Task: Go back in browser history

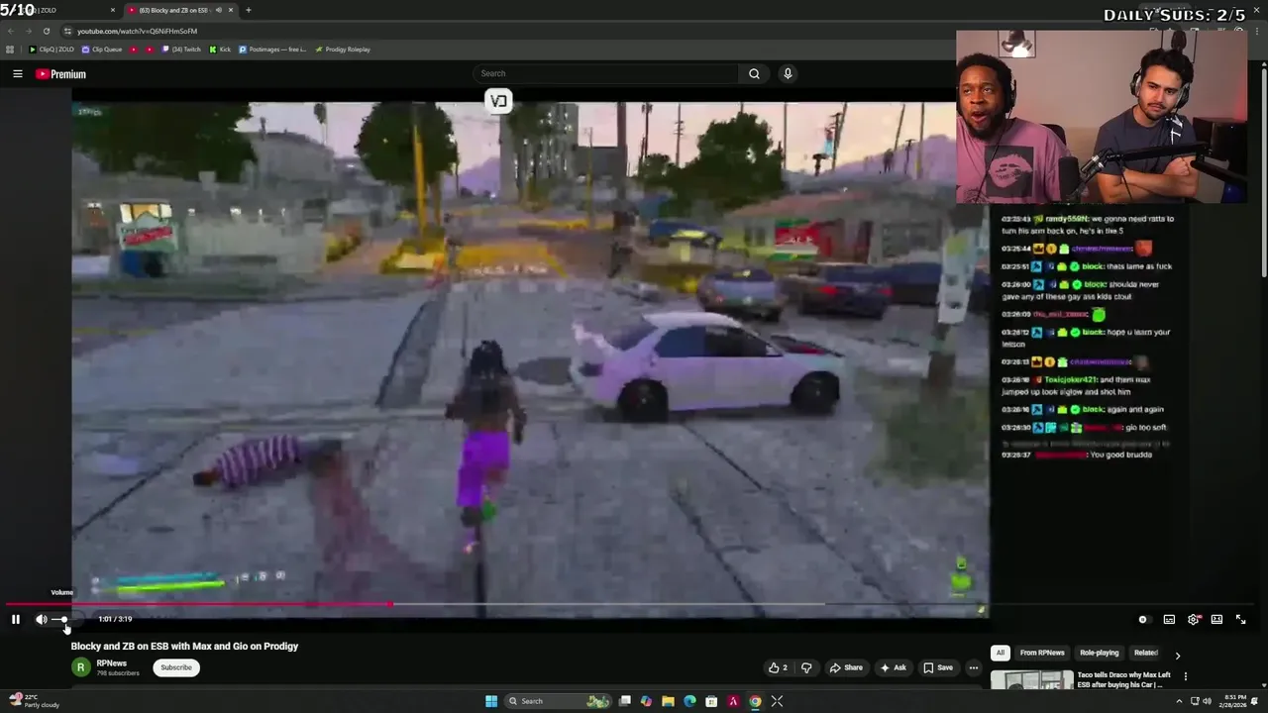Action: [x=10, y=31]
